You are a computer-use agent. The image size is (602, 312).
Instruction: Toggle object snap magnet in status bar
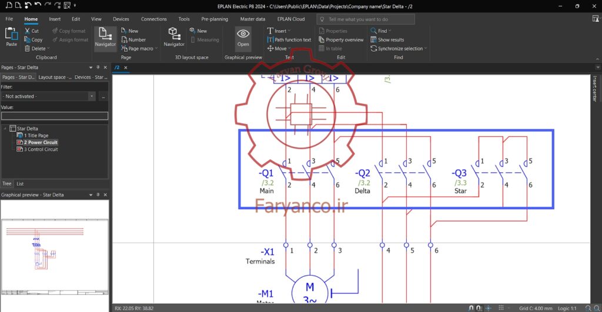pyautogui.click(x=471, y=308)
